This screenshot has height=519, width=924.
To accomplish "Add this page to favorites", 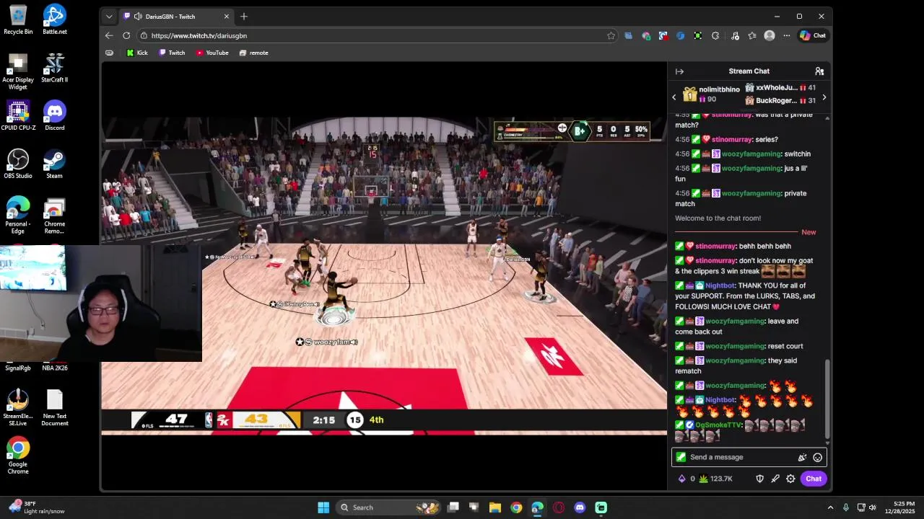I will [x=611, y=35].
